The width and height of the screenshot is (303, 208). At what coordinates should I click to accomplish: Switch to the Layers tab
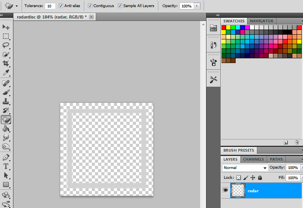tap(231, 159)
